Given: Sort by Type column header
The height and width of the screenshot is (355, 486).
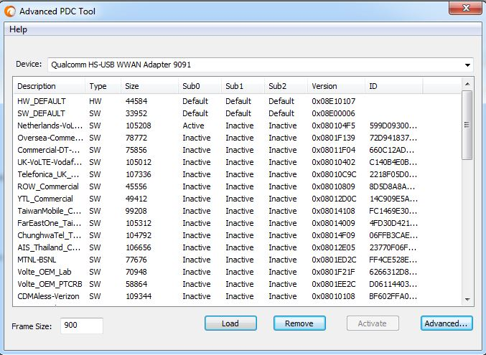Looking at the screenshot, I should coord(103,86).
